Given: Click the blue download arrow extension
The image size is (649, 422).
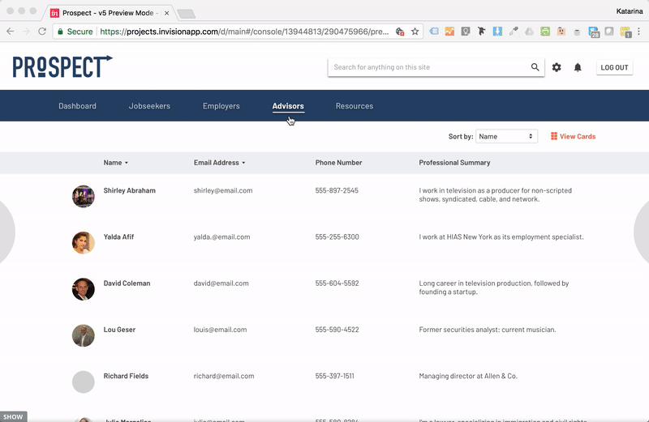Looking at the screenshot, I should [497, 32].
